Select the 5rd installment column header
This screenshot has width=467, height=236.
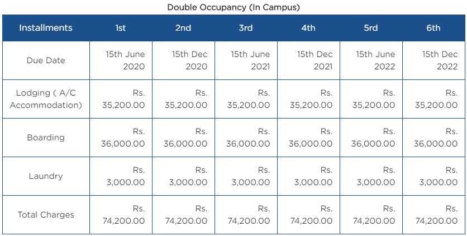[x=371, y=28]
